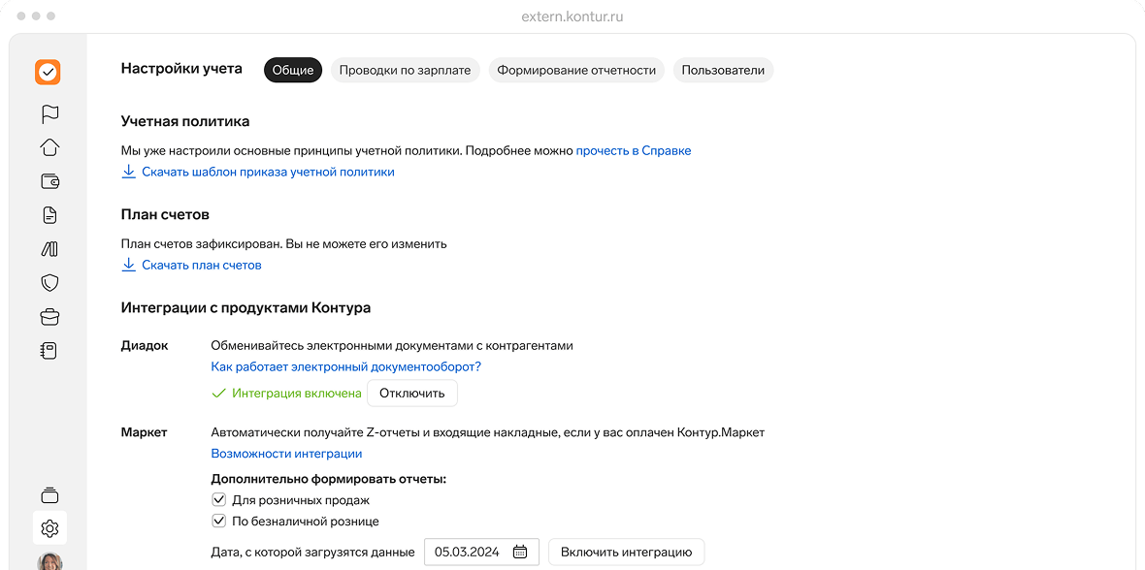Open the shield security section
Viewport: 1145px width, 570px height.
click(49, 282)
